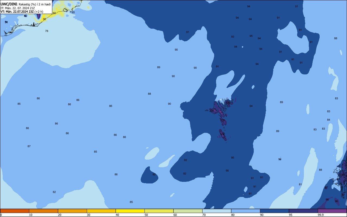The height and width of the screenshot is (217, 347).
Task: Click the pale blue 70–80 legend swatch
Action: tap(217, 211)
